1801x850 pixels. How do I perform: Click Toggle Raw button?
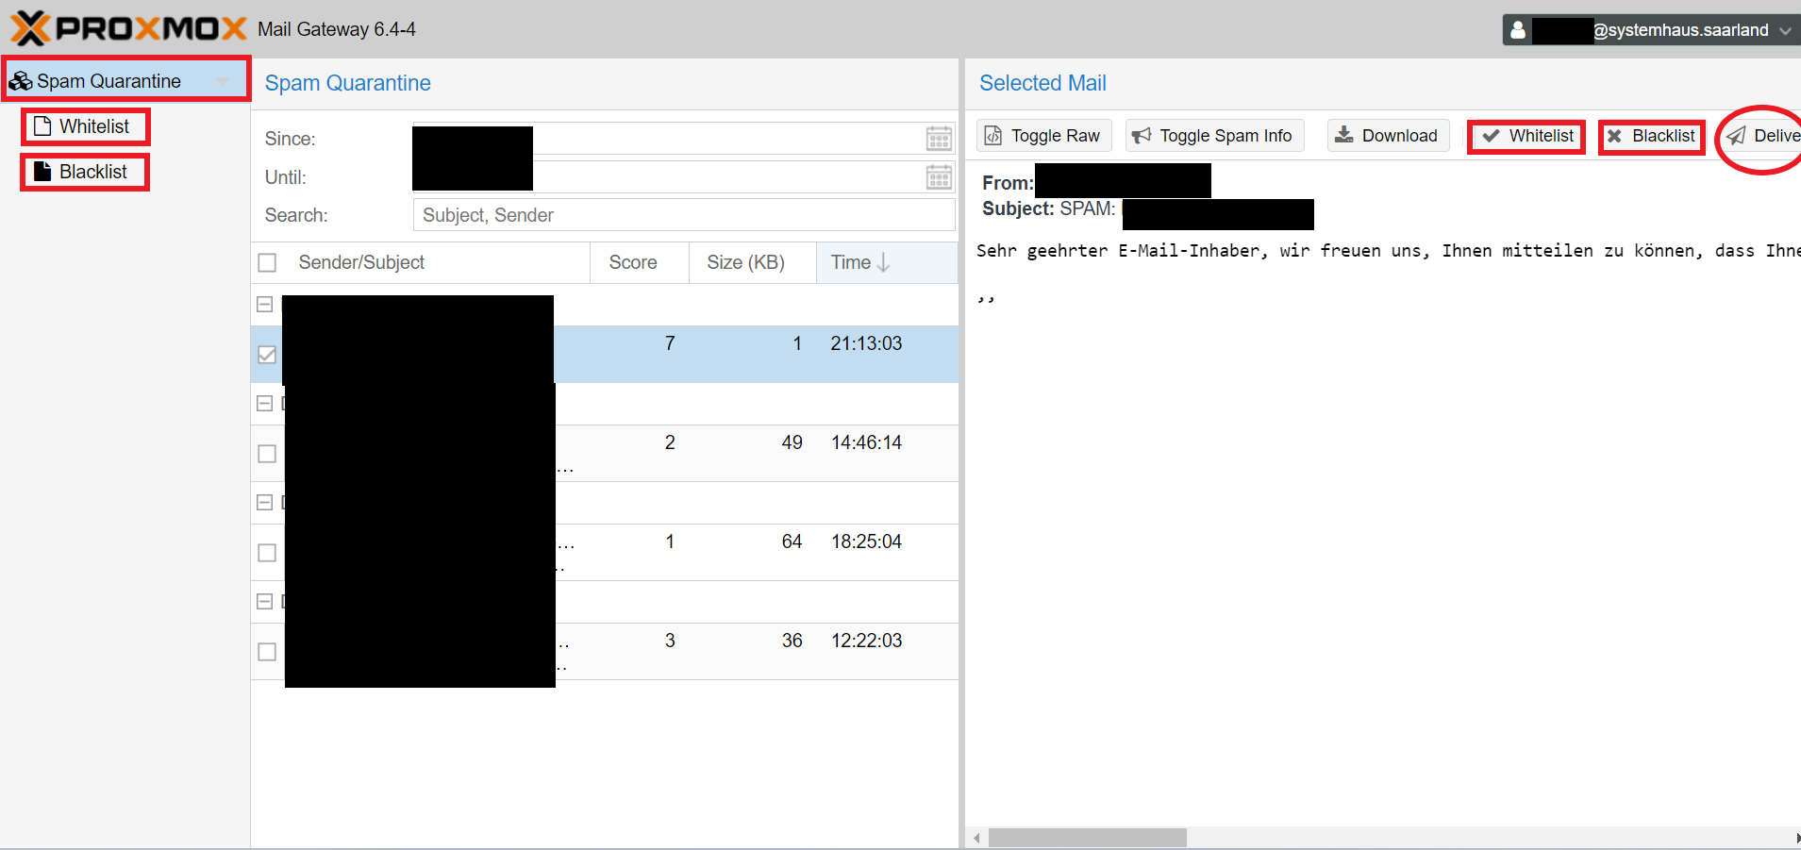point(1043,136)
